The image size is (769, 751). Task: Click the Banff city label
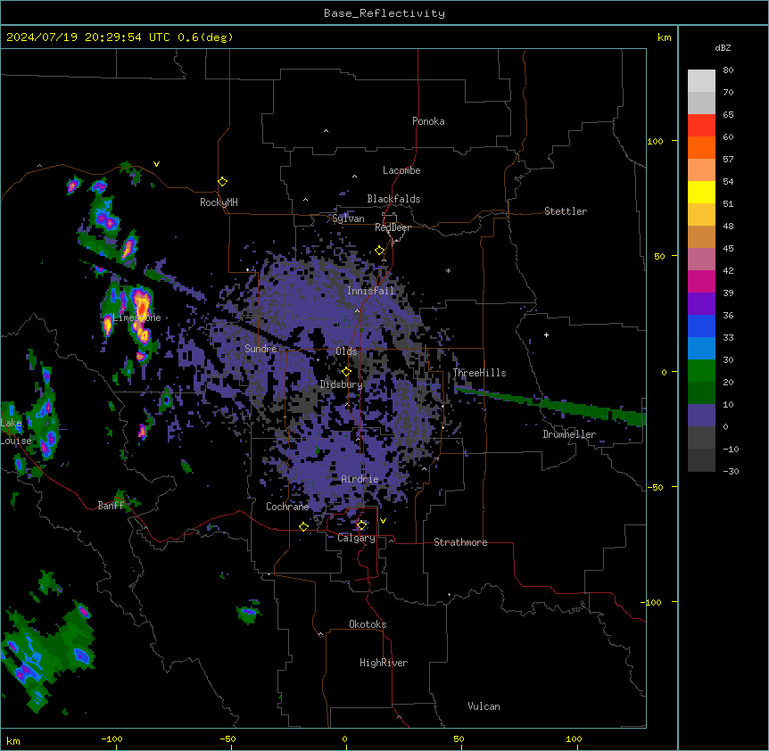[x=111, y=506]
